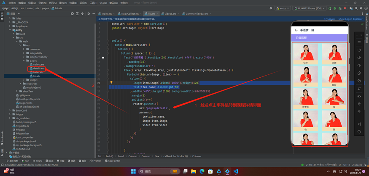Screen dimensions: 369x176
Task: Open the 代码(C) menu
Action: point(53,3)
